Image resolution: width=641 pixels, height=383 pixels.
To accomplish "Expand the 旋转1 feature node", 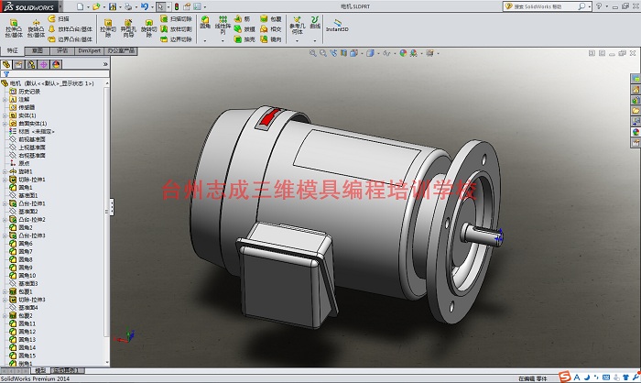I will pos(5,171).
